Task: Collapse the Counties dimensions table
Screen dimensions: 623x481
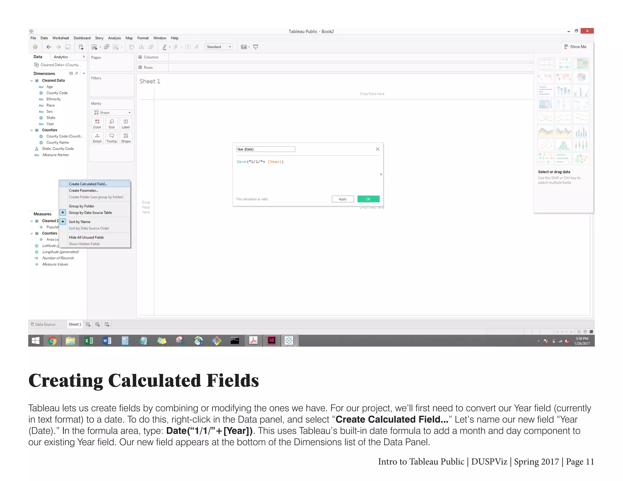Action: click(x=32, y=130)
